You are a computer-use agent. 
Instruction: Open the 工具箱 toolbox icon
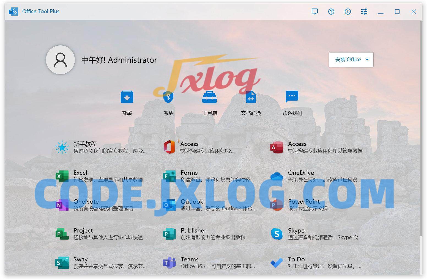pyautogui.click(x=209, y=97)
